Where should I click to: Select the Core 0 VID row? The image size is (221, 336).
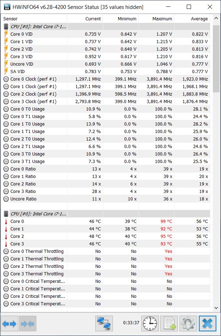tap(106, 34)
